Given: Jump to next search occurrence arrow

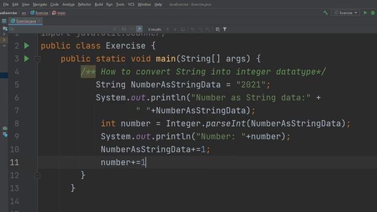Looking at the screenshot, I should 176,29.
